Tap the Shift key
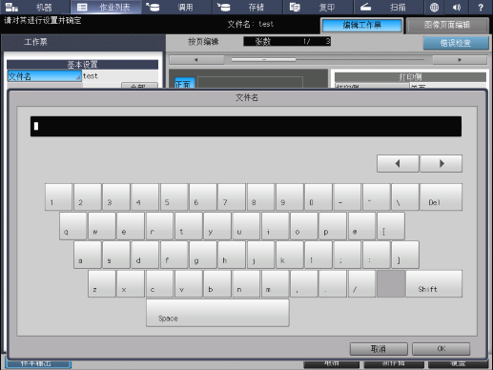This screenshot has width=493, height=370. (434, 284)
